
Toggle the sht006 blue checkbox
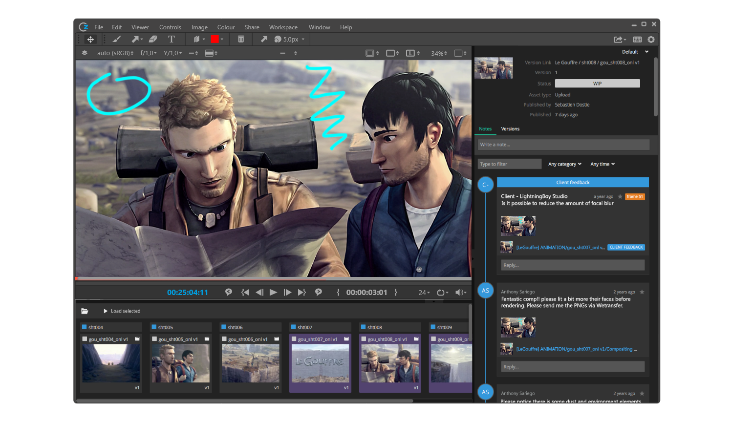pyautogui.click(x=224, y=327)
